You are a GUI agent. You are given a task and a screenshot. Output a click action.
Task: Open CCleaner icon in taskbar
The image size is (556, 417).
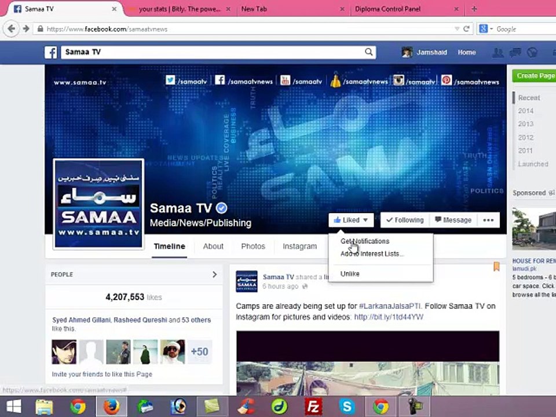point(246,407)
